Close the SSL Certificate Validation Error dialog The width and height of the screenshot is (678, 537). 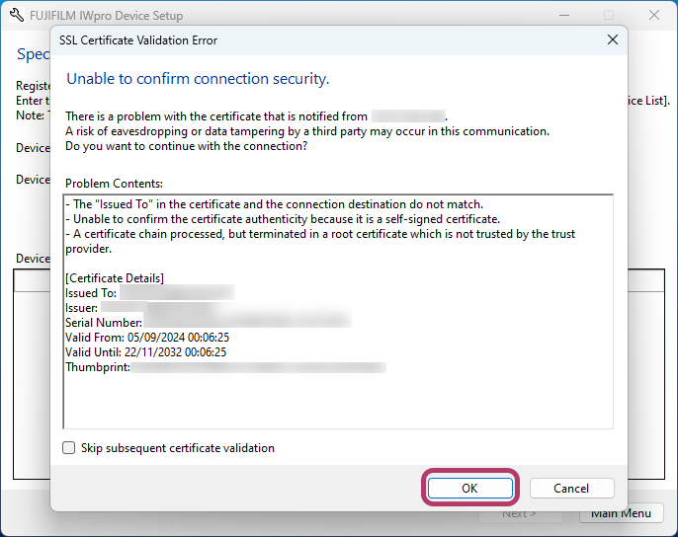(x=613, y=40)
